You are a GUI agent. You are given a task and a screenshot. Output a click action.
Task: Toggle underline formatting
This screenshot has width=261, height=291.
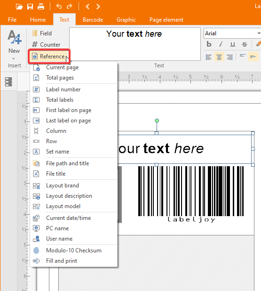click(232, 44)
